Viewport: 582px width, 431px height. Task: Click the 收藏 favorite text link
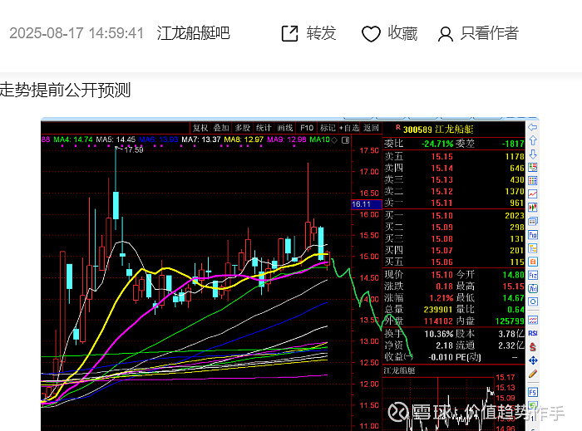pyautogui.click(x=402, y=33)
